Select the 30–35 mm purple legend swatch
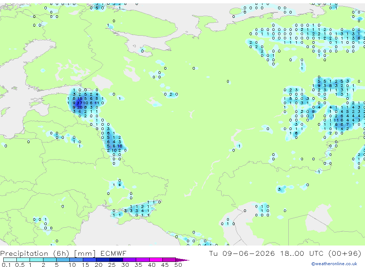 click(130, 260)
